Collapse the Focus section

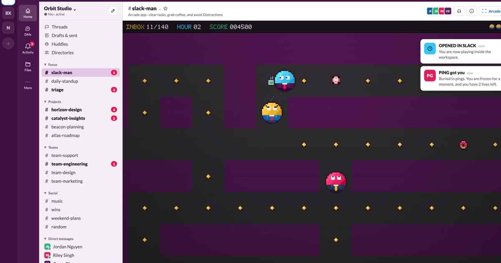(x=51, y=65)
